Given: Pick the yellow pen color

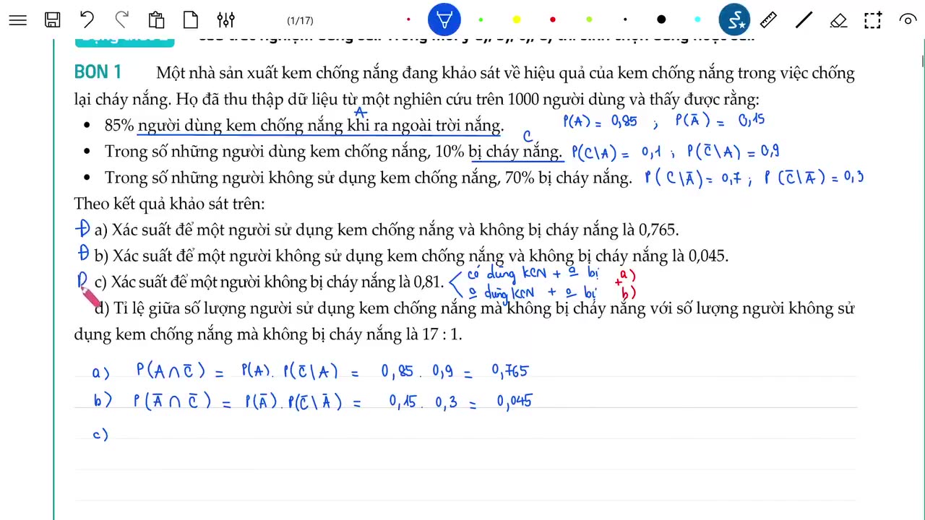Looking at the screenshot, I should [x=517, y=20].
